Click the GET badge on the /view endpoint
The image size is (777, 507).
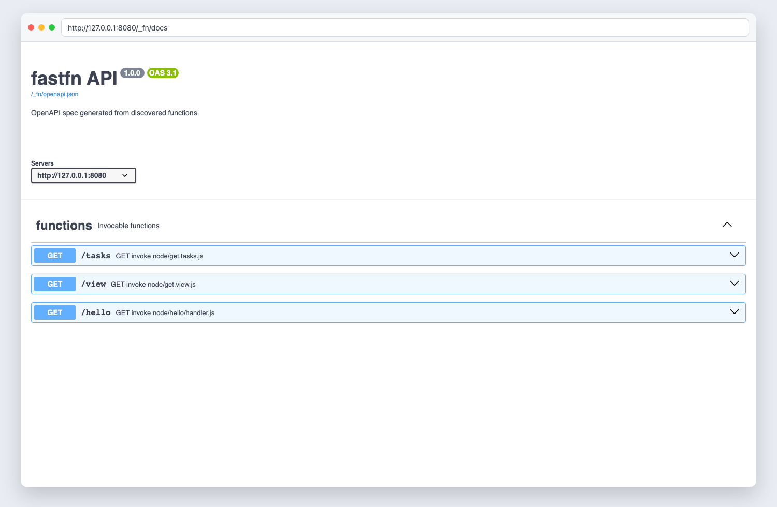[x=54, y=284]
